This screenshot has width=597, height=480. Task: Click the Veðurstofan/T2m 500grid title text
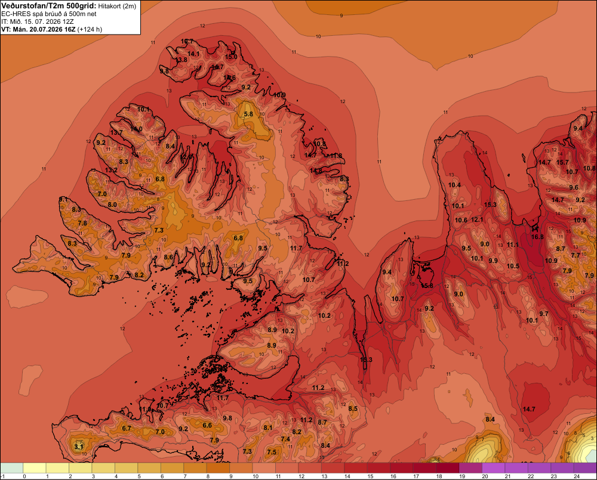49,6
